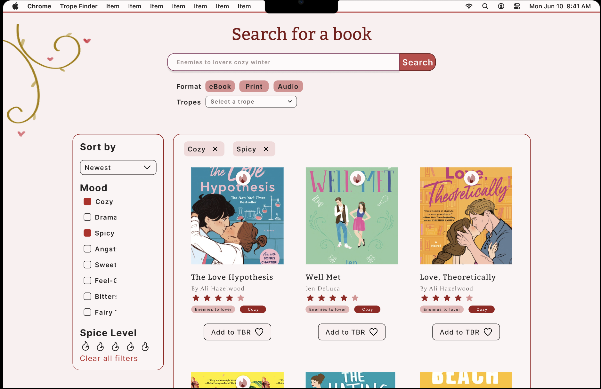This screenshot has height=389, width=601.
Task: Remove the Spicy filter chip with its X
Action: (x=266, y=149)
